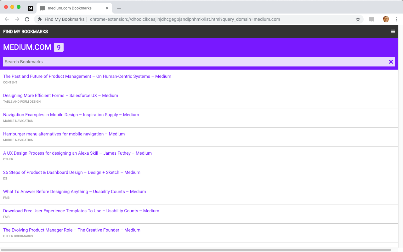The image size is (403, 252).
Task: Click the Find My Bookmarks extension icon
Action: tap(39, 19)
